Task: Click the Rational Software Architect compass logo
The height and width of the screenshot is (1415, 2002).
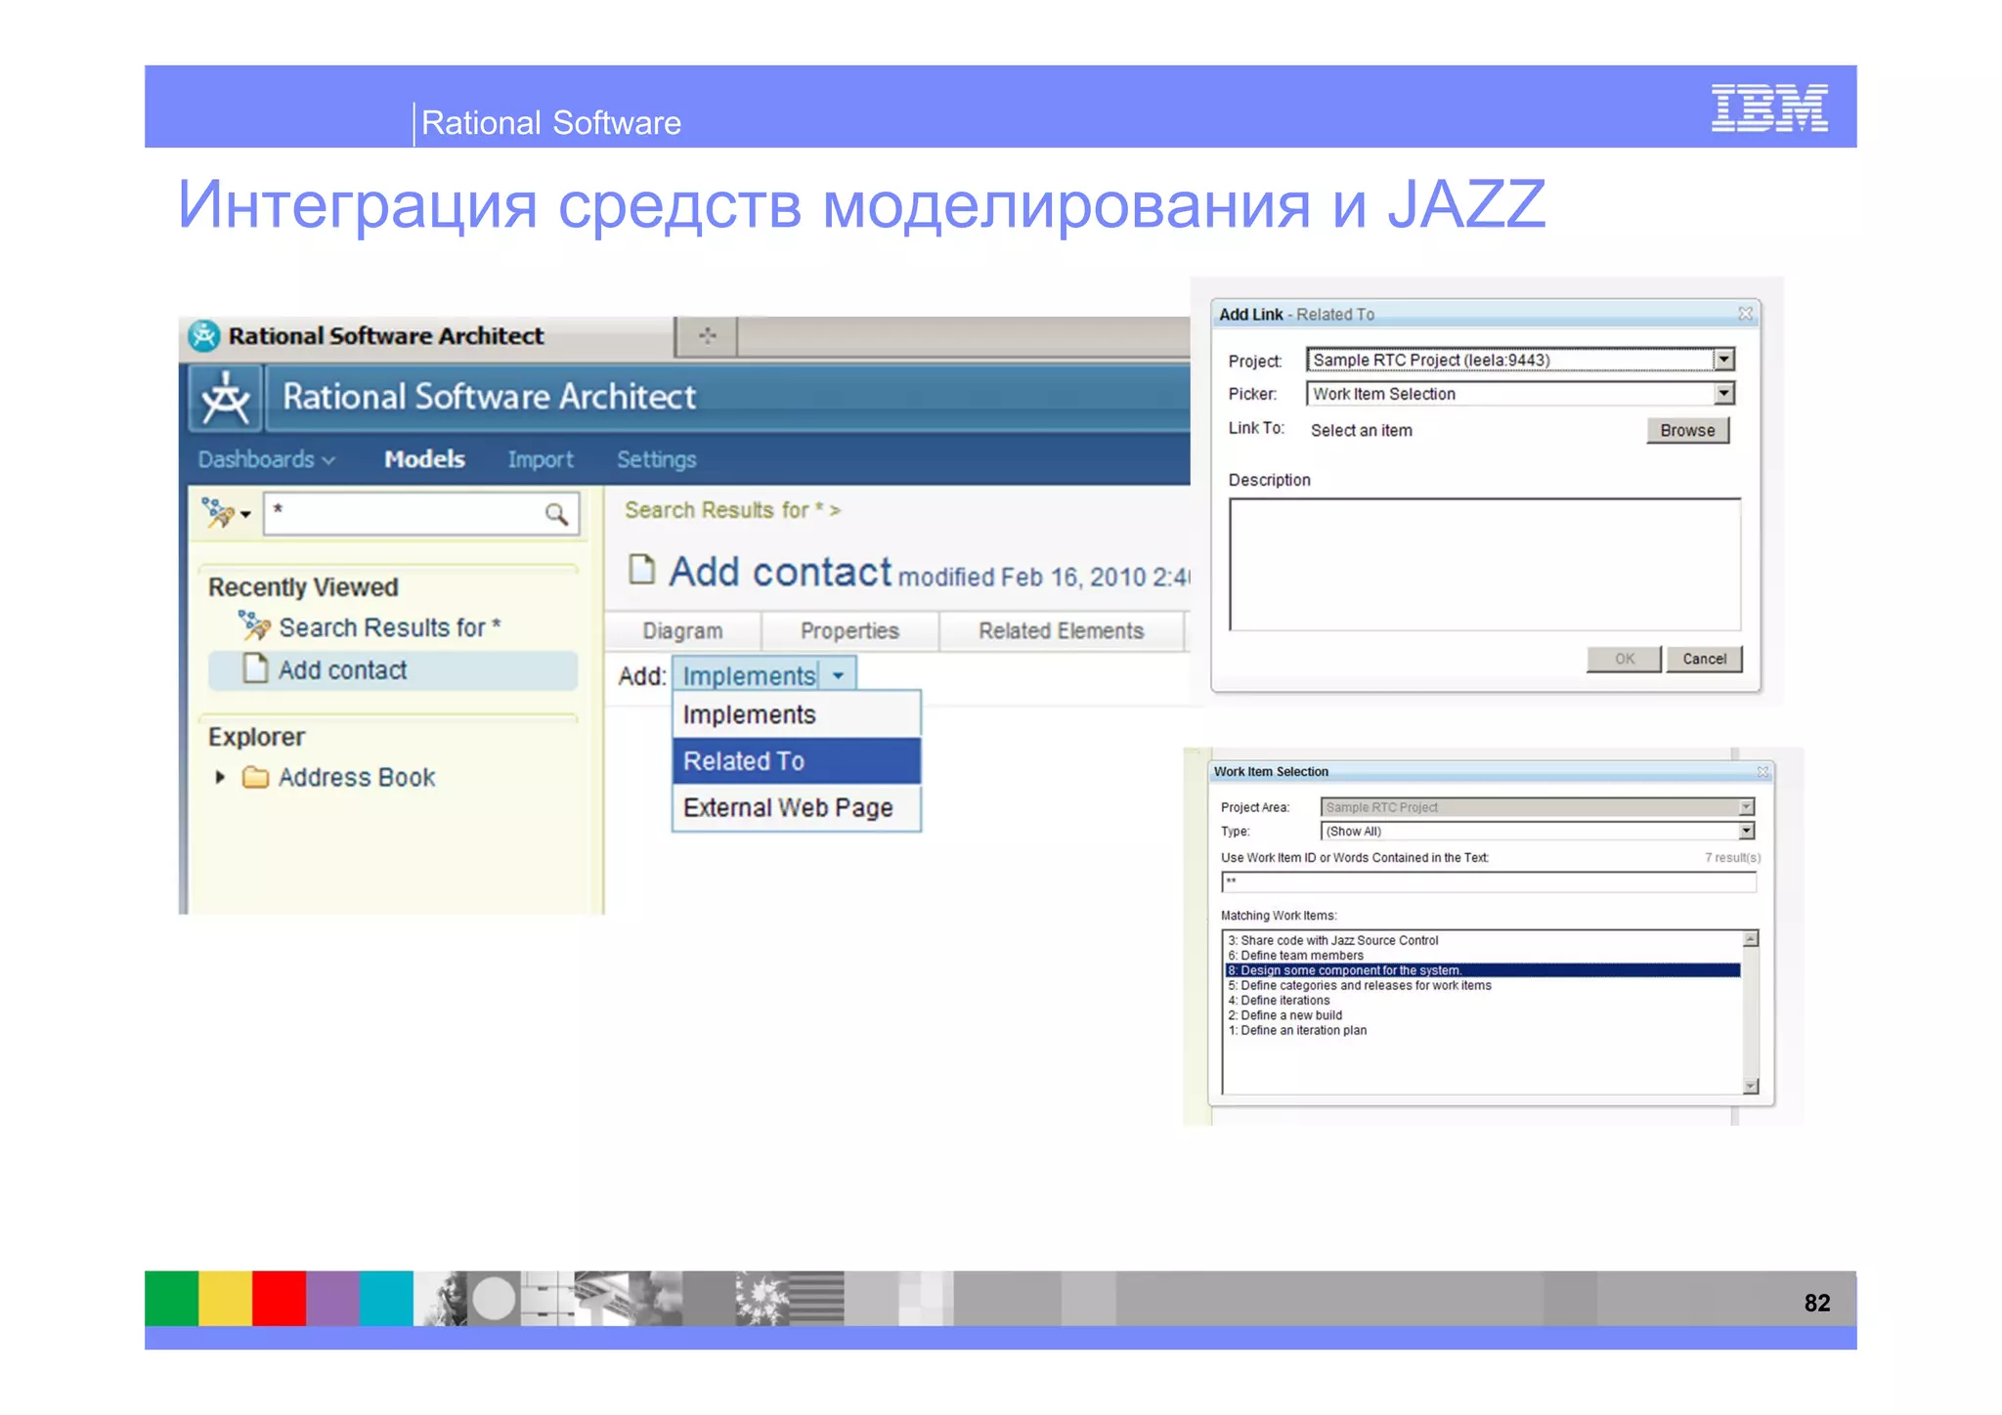Action: click(x=226, y=399)
